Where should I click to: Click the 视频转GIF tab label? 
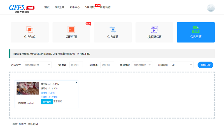click(154, 37)
